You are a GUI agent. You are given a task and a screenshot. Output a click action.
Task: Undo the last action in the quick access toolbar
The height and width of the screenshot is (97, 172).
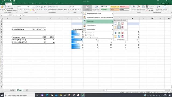pyautogui.click(x=5, y=1)
